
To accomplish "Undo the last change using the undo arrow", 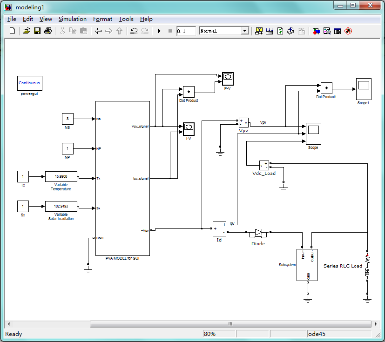I will pos(133,31).
